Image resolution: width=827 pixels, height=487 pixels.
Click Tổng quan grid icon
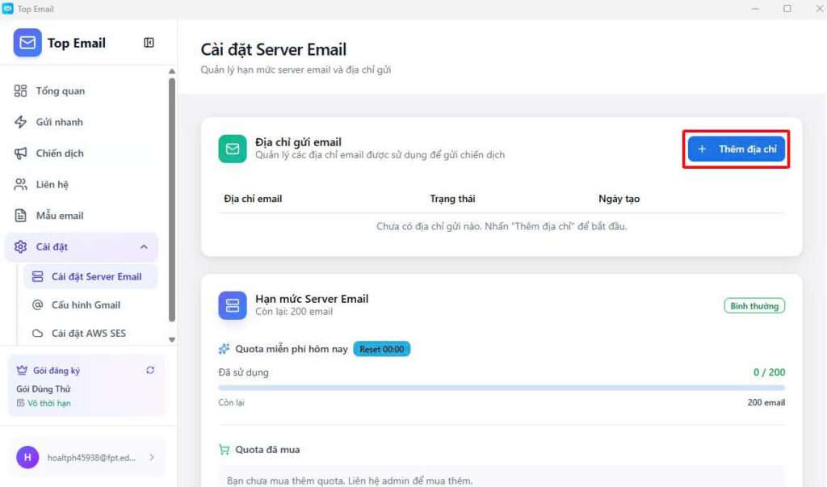[x=20, y=90]
